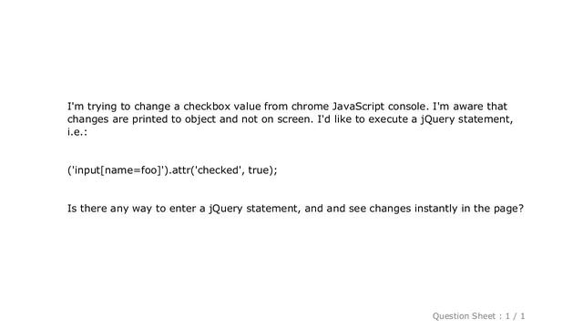This screenshot has height=328, width=583.
Task: Click the word 'JavaScript' in first line
Action: 358,107
